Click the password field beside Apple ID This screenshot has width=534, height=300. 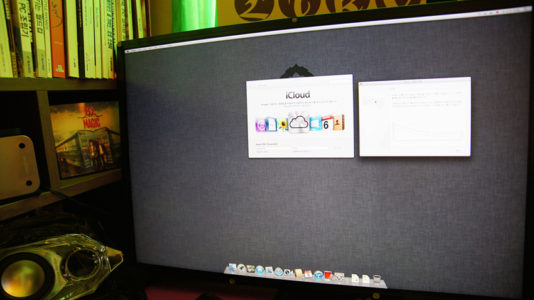tap(310, 148)
